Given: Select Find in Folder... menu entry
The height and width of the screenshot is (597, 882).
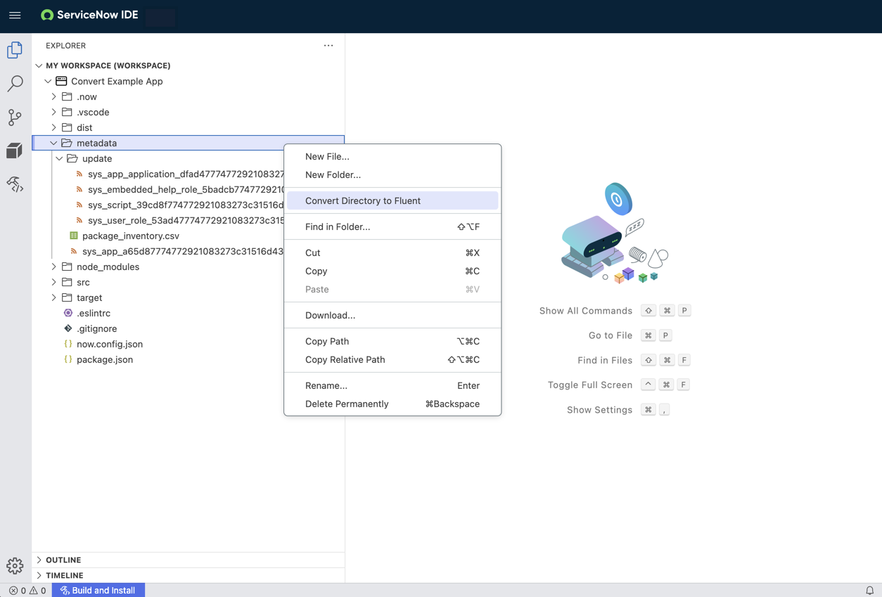Looking at the screenshot, I should point(392,226).
